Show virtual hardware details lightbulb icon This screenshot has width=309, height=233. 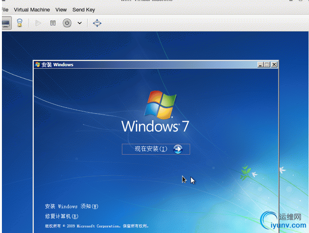coord(19,23)
